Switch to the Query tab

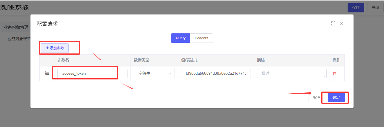[180, 38]
